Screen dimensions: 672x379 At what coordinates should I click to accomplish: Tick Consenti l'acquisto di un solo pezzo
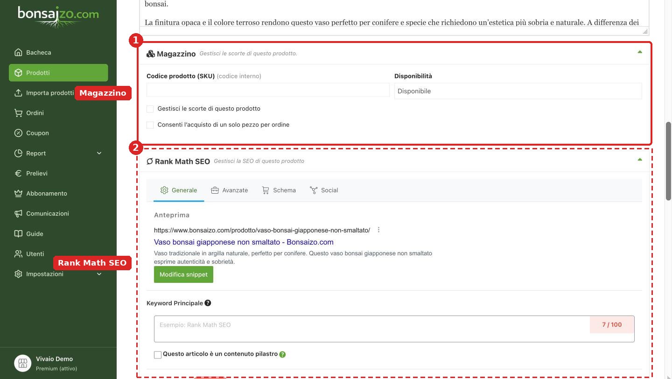(150, 125)
